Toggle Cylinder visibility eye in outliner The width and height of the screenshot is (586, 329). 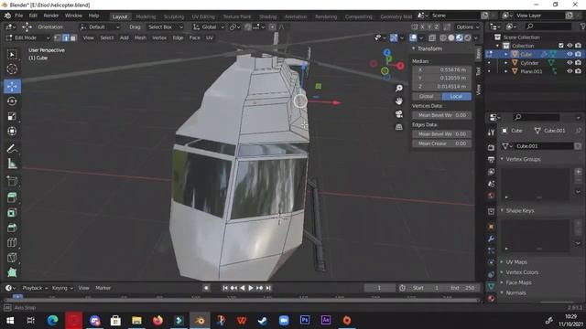570,63
